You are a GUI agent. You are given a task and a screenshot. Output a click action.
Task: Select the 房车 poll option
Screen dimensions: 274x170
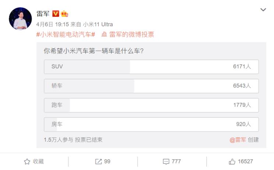point(151,124)
